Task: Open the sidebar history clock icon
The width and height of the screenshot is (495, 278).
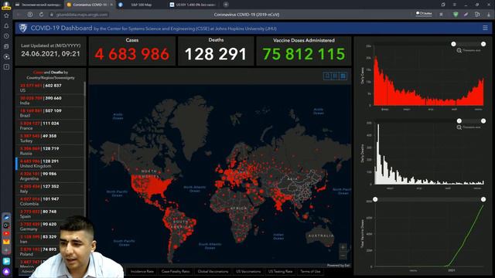Action: click(x=6, y=36)
